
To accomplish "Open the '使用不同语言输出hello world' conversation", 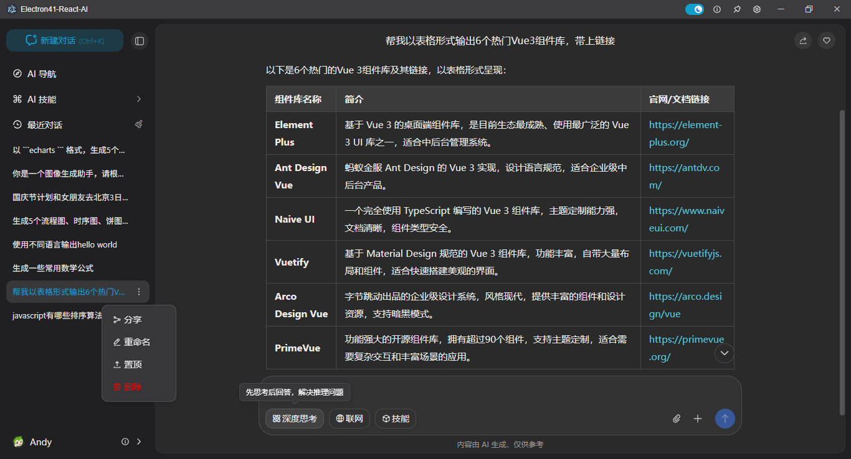I will [x=78, y=244].
